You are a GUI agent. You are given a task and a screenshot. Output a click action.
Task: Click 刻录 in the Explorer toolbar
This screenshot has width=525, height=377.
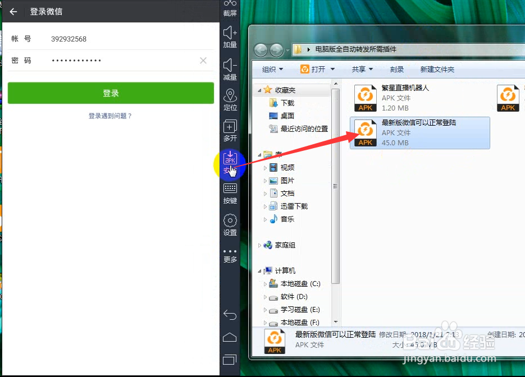[x=397, y=69]
